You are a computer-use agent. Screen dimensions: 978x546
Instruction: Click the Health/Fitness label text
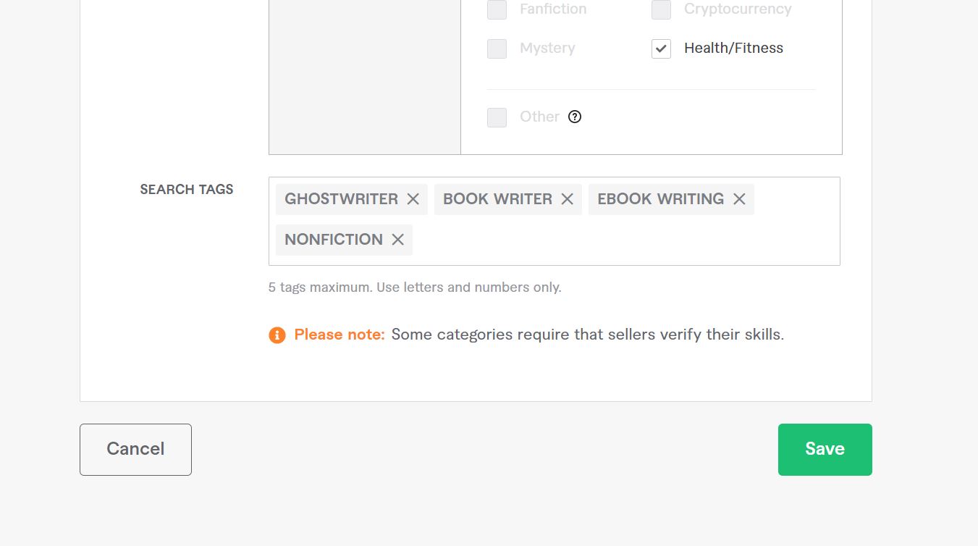click(x=733, y=49)
